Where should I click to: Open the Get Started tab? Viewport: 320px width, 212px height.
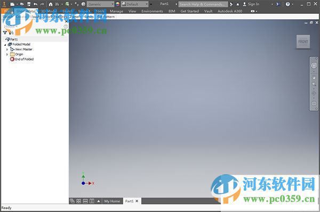[189, 11]
